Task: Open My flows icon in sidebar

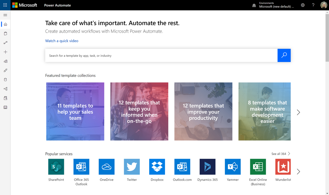Action: pyautogui.click(x=6, y=43)
